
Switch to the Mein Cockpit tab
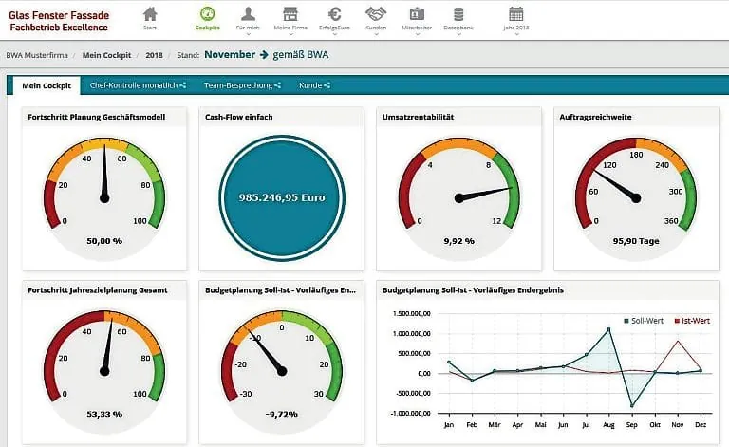[45, 85]
